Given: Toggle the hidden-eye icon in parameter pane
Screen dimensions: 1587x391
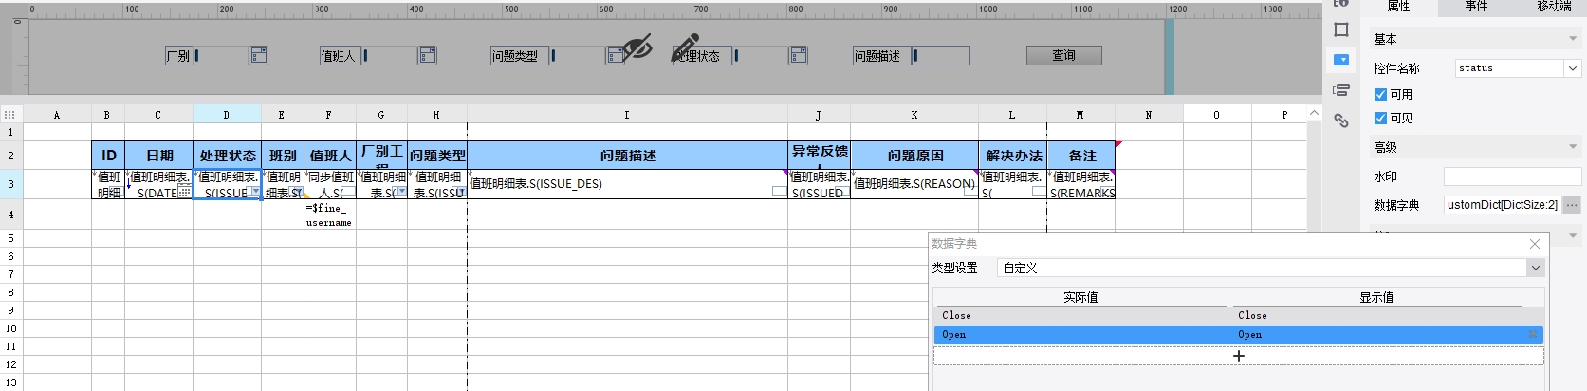Looking at the screenshot, I should click(x=637, y=47).
